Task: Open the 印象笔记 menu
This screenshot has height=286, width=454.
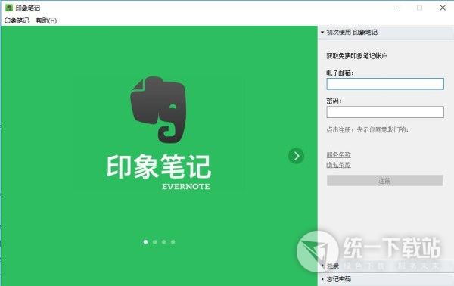Action: click(17, 20)
